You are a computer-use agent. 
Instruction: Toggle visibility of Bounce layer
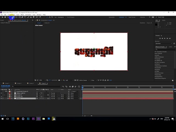pyautogui.click(x=1, y=98)
